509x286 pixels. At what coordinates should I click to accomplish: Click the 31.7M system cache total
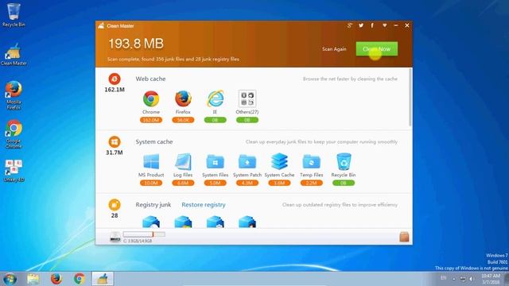click(115, 153)
